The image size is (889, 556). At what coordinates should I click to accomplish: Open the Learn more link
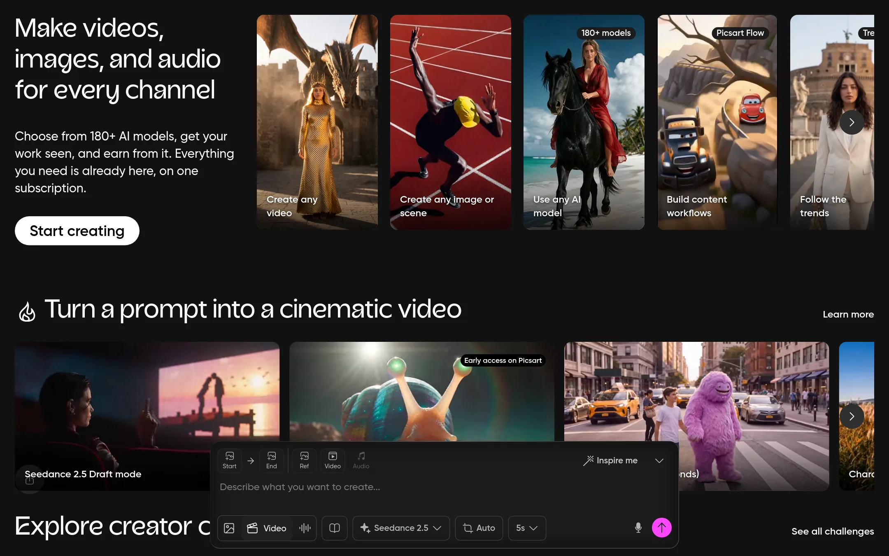coord(848,314)
